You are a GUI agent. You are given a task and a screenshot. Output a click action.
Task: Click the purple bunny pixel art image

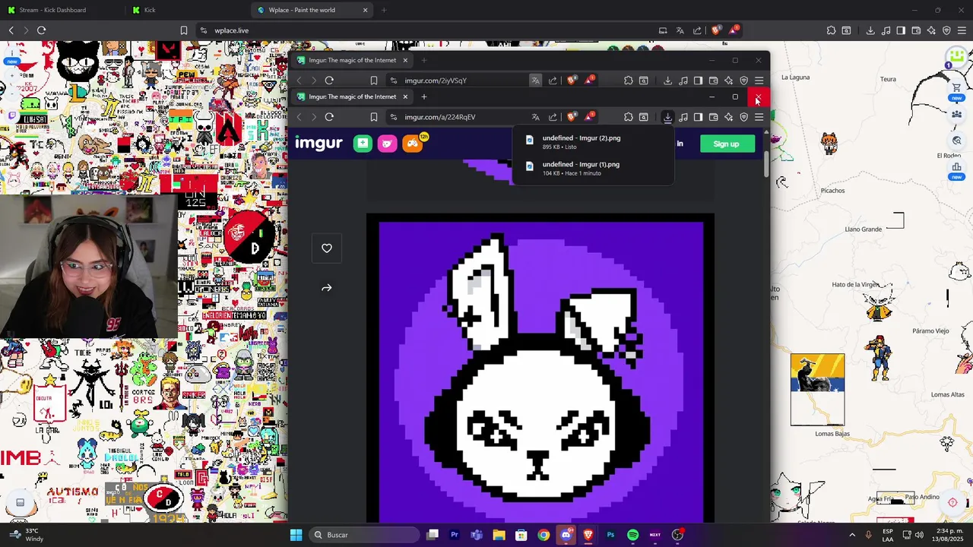[x=540, y=368]
